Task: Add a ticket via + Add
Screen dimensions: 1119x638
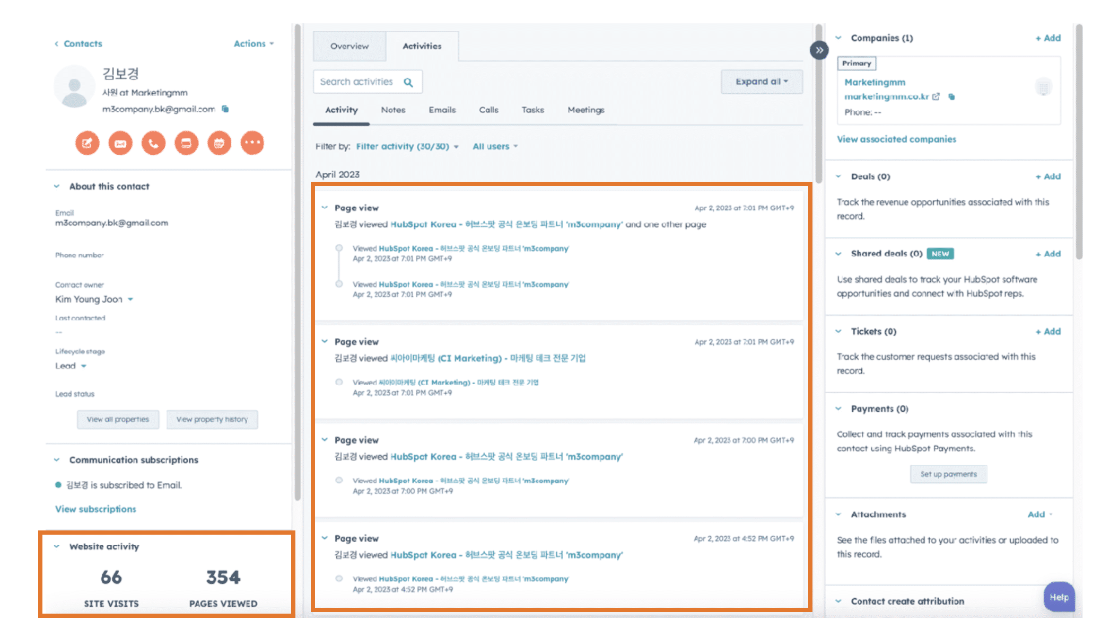Action: click(1048, 331)
